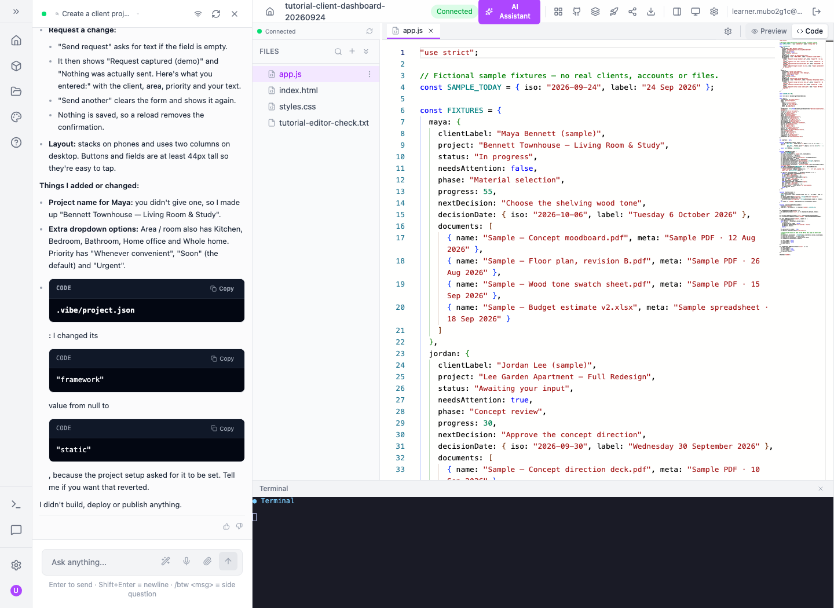This screenshot has height=608, width=834.
Task: Click the AI Assistant button
Action: 509,12
